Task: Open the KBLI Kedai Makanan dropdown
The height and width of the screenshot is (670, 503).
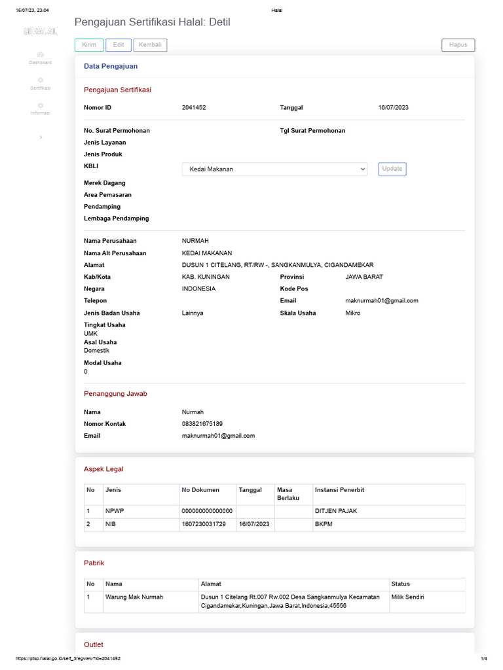Action: pyautogui.click(x=274, y=169)
